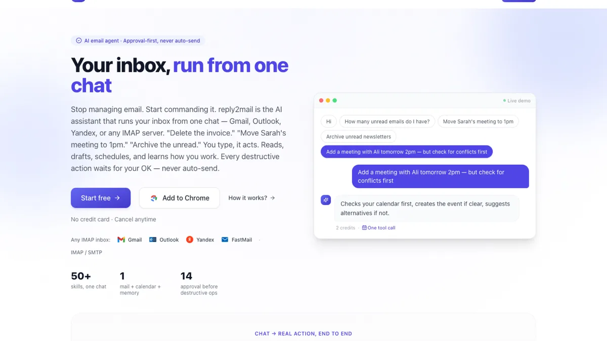Click the 50+ skills stat
The width and height of the screenshot is (607, 341).
[89, 280]
